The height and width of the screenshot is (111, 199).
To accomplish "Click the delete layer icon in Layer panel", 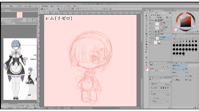I will point(171,17).
